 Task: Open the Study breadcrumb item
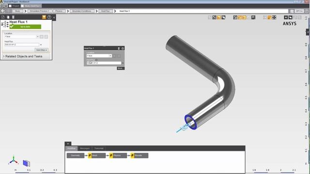click(x=17, y=11)
